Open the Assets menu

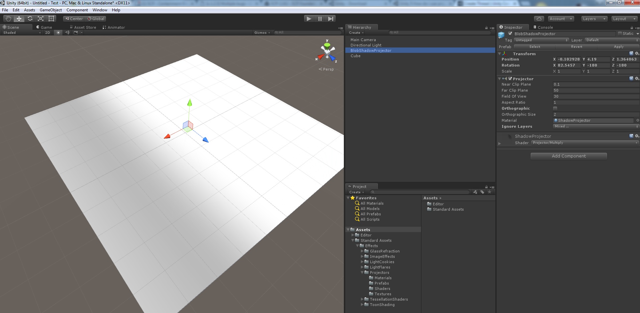29,10
